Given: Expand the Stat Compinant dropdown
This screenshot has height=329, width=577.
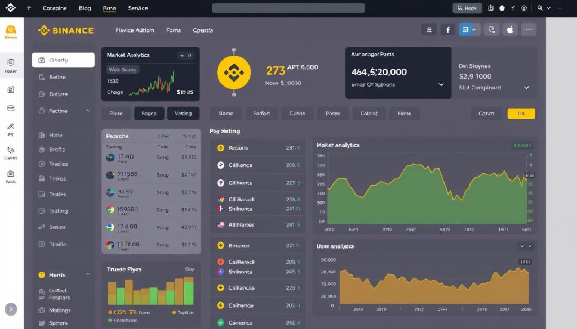Looking at the screenshot, I should coord(527,88).
